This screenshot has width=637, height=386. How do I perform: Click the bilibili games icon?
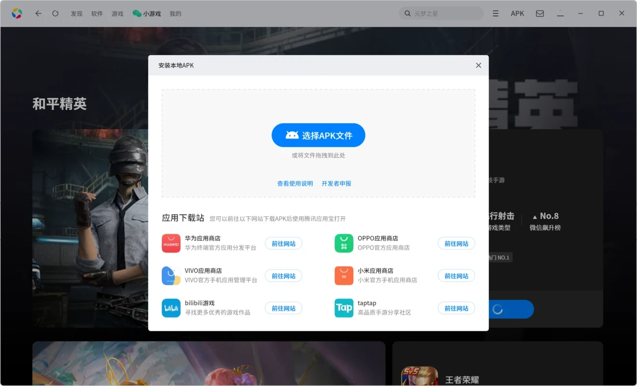(171, 308)
